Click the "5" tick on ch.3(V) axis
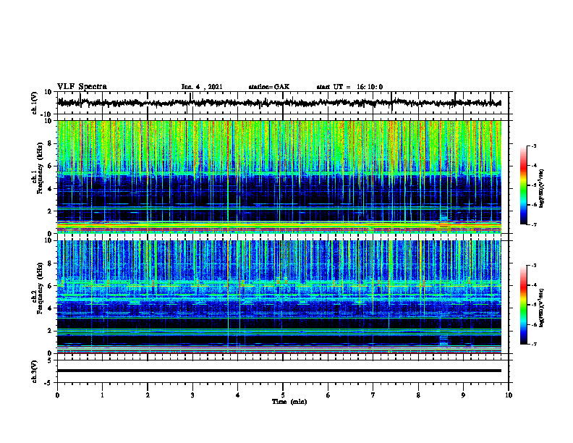 pos(51,360)
